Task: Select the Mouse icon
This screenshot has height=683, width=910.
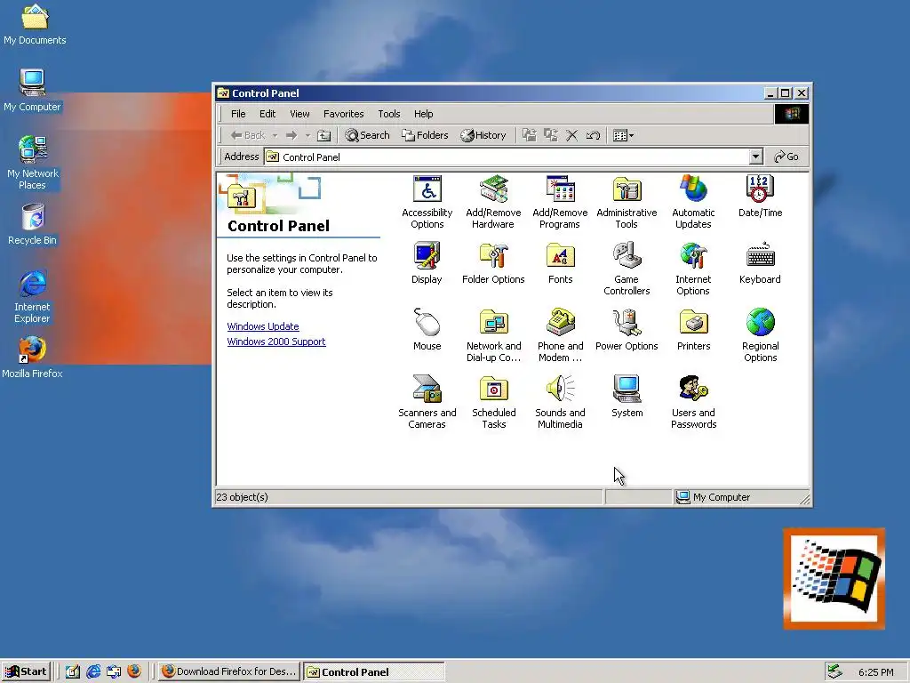Action: (x=427, y=329)
